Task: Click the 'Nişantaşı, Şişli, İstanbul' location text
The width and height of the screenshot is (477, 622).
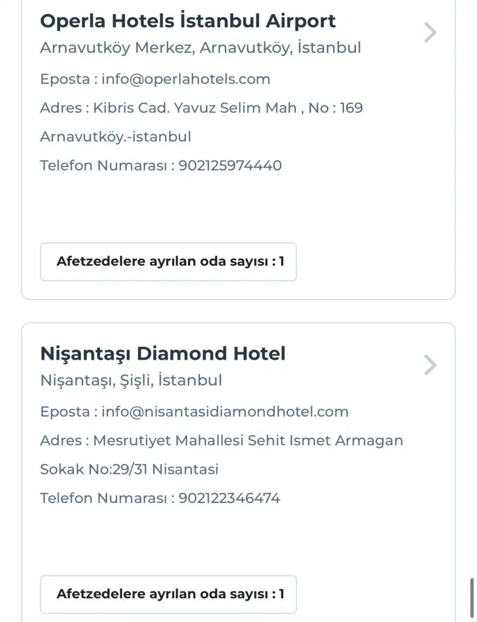Action: [131, 380]
